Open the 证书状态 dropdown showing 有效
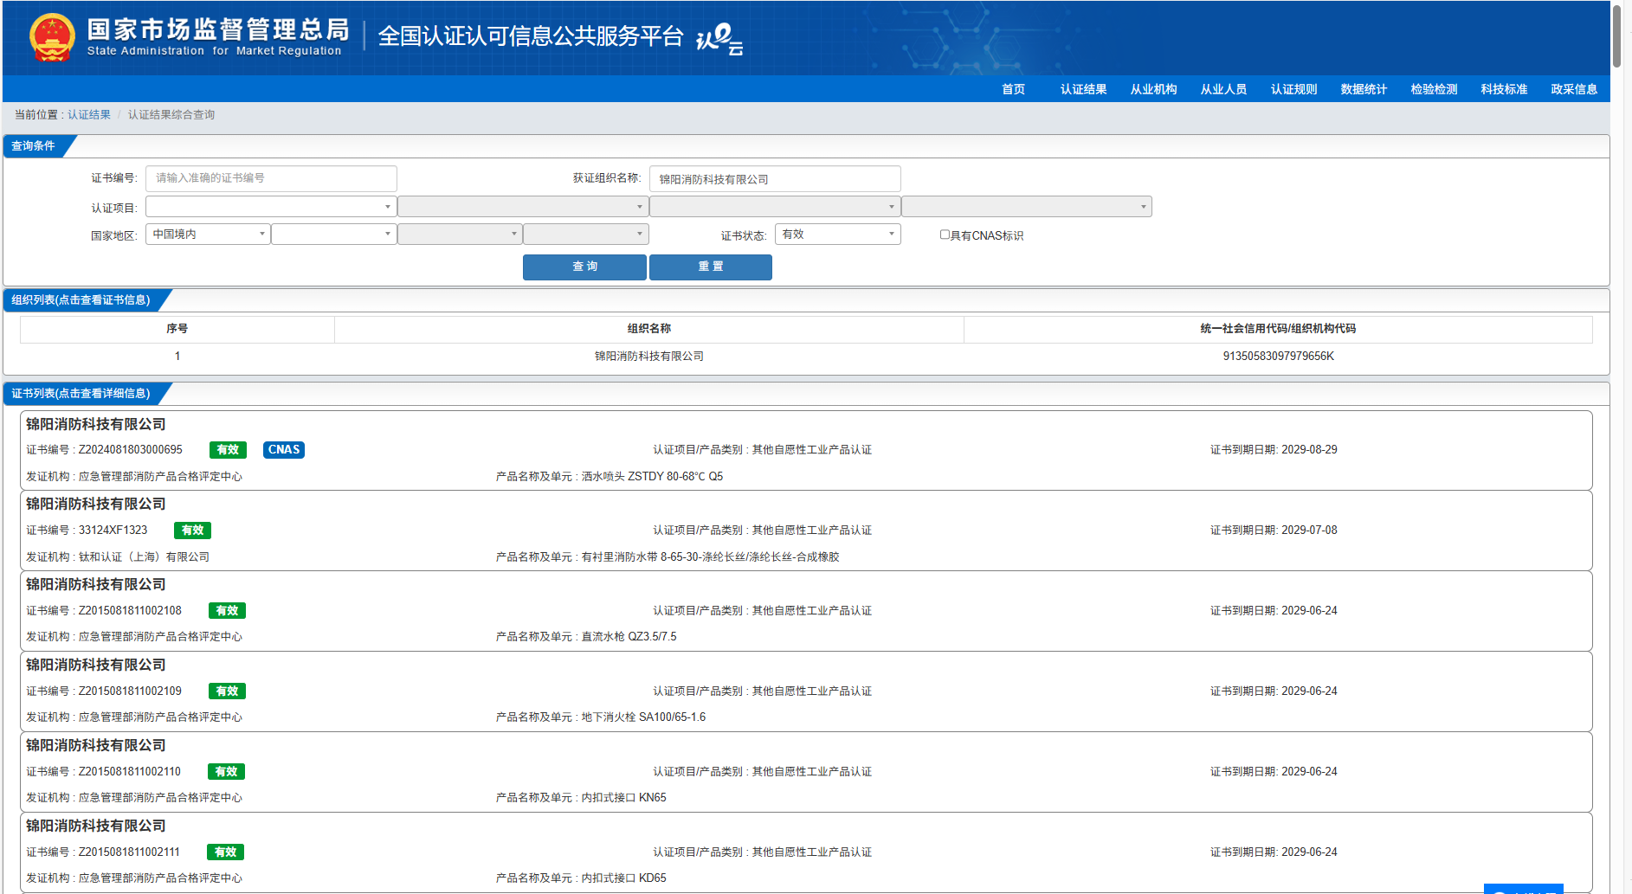 (x=837, y=235)
